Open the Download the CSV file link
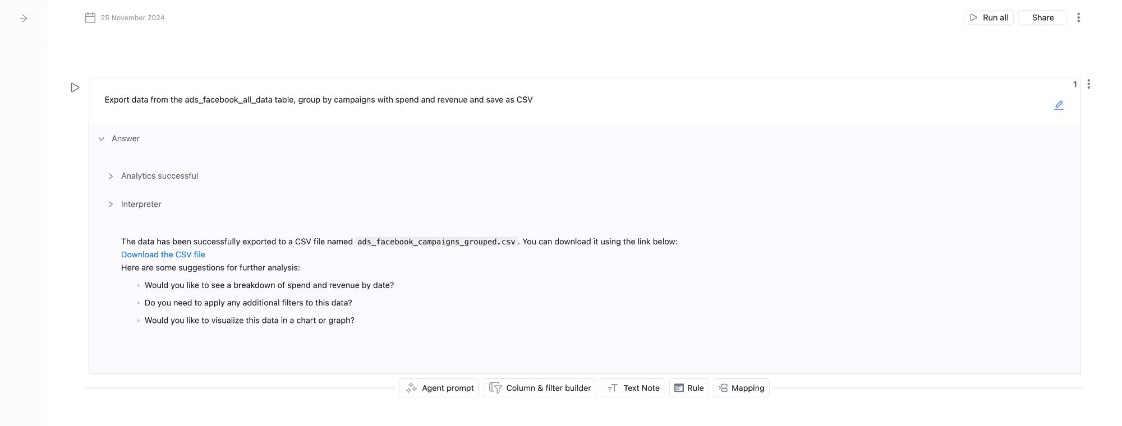The height and width of the screenshot is (426, 1122). coord(163,254)
